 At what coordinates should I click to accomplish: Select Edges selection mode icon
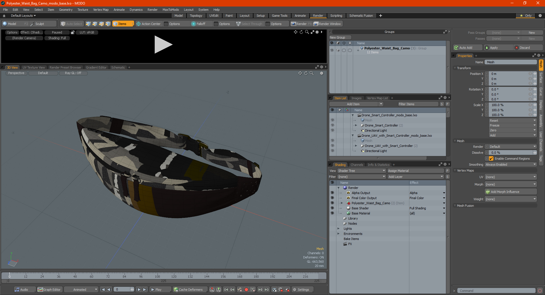[95, 24]
